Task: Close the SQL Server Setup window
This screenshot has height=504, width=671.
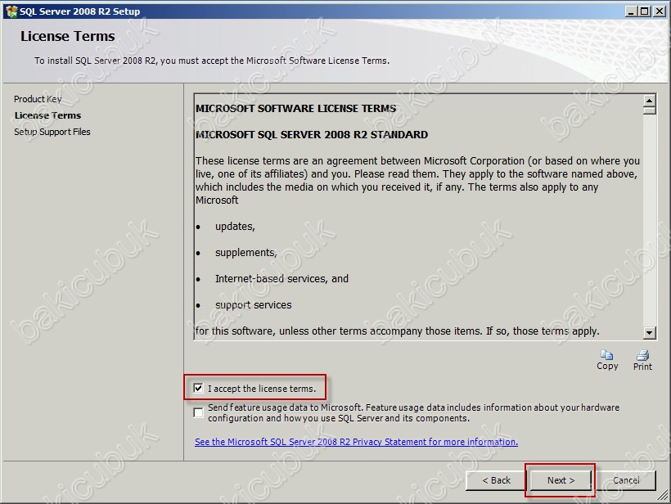Action: coord(660,11)
